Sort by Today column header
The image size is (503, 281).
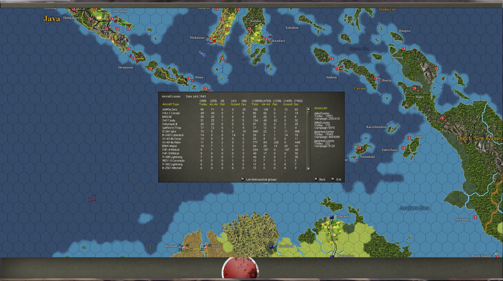(203, 104)
